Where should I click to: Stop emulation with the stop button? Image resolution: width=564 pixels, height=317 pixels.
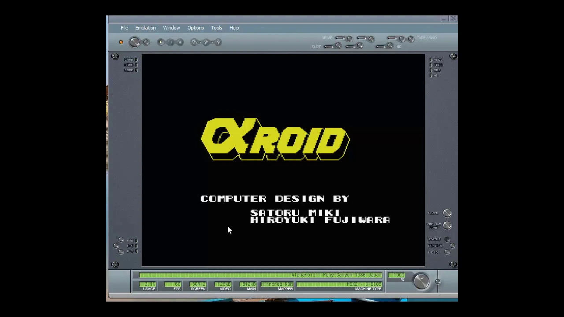(x=180, y=42)
